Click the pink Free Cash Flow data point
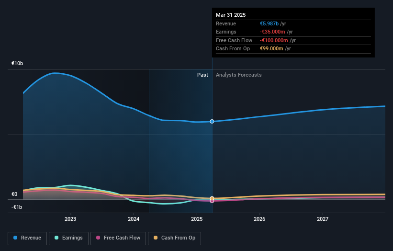Image resolution: width=393 pixels, height=251 pixels. [212, 201]
